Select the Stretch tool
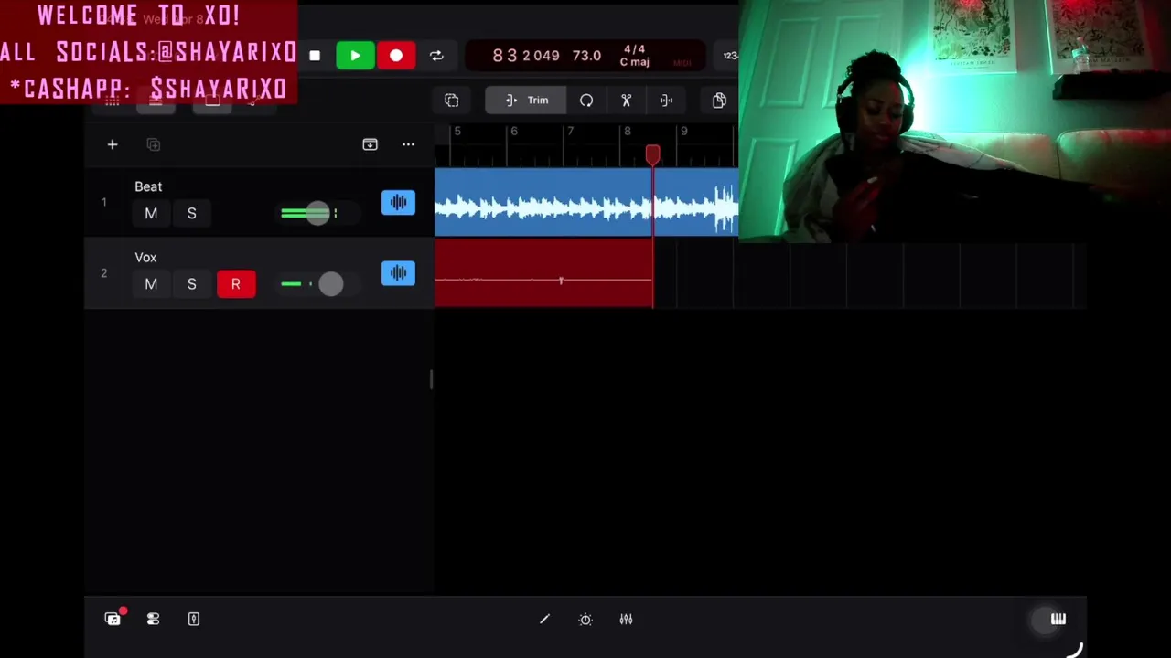 667,101
